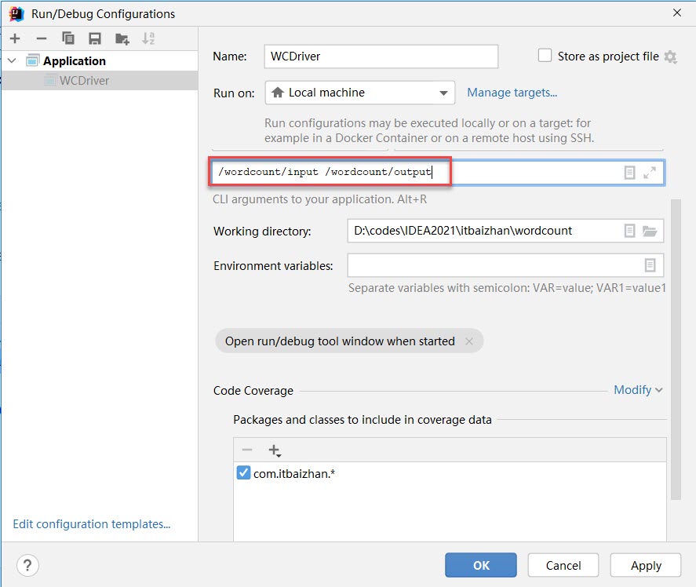Confirm with the OK button
The image size is (696, 587).
pos(481,565)
